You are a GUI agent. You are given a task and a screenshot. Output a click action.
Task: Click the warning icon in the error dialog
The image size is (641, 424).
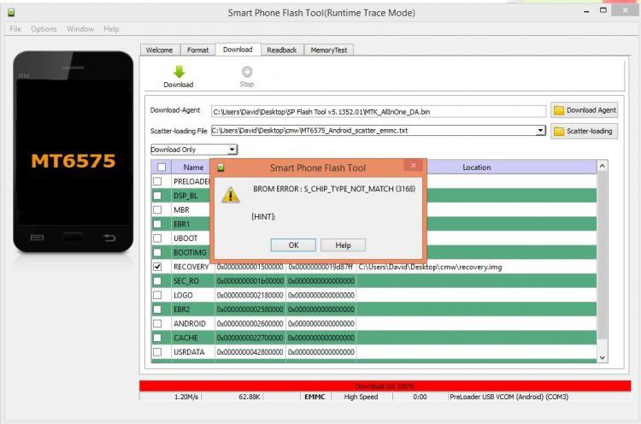pyautogui.click(x=231, y=195)
